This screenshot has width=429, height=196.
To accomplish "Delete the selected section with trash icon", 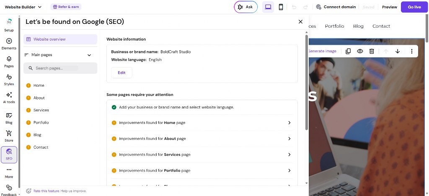I will (x=372, y=51).
